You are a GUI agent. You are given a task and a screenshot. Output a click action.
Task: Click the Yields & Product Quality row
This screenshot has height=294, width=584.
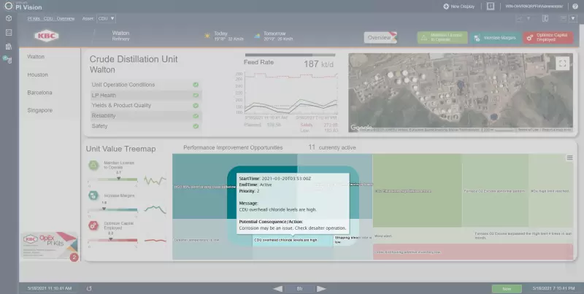click(x=146, y=106)
